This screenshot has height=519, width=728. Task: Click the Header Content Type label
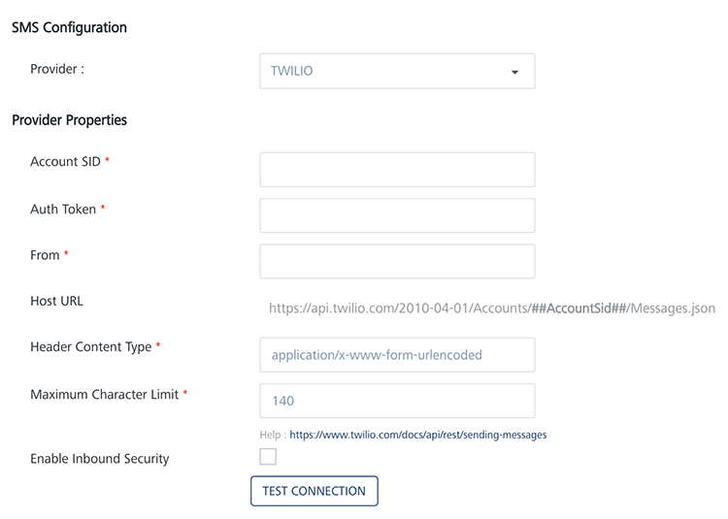[91, 346]
